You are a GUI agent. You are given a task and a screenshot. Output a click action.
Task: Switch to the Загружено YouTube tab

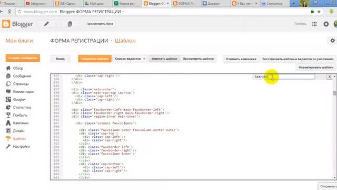click(x=38, y=4)
